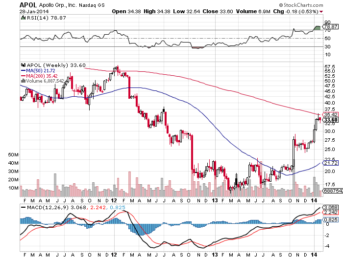Image resolution: width=343 pixels, height=259 pixels.
Task: Click the 57.5 price scale label
Action: (x=330, y=66)
